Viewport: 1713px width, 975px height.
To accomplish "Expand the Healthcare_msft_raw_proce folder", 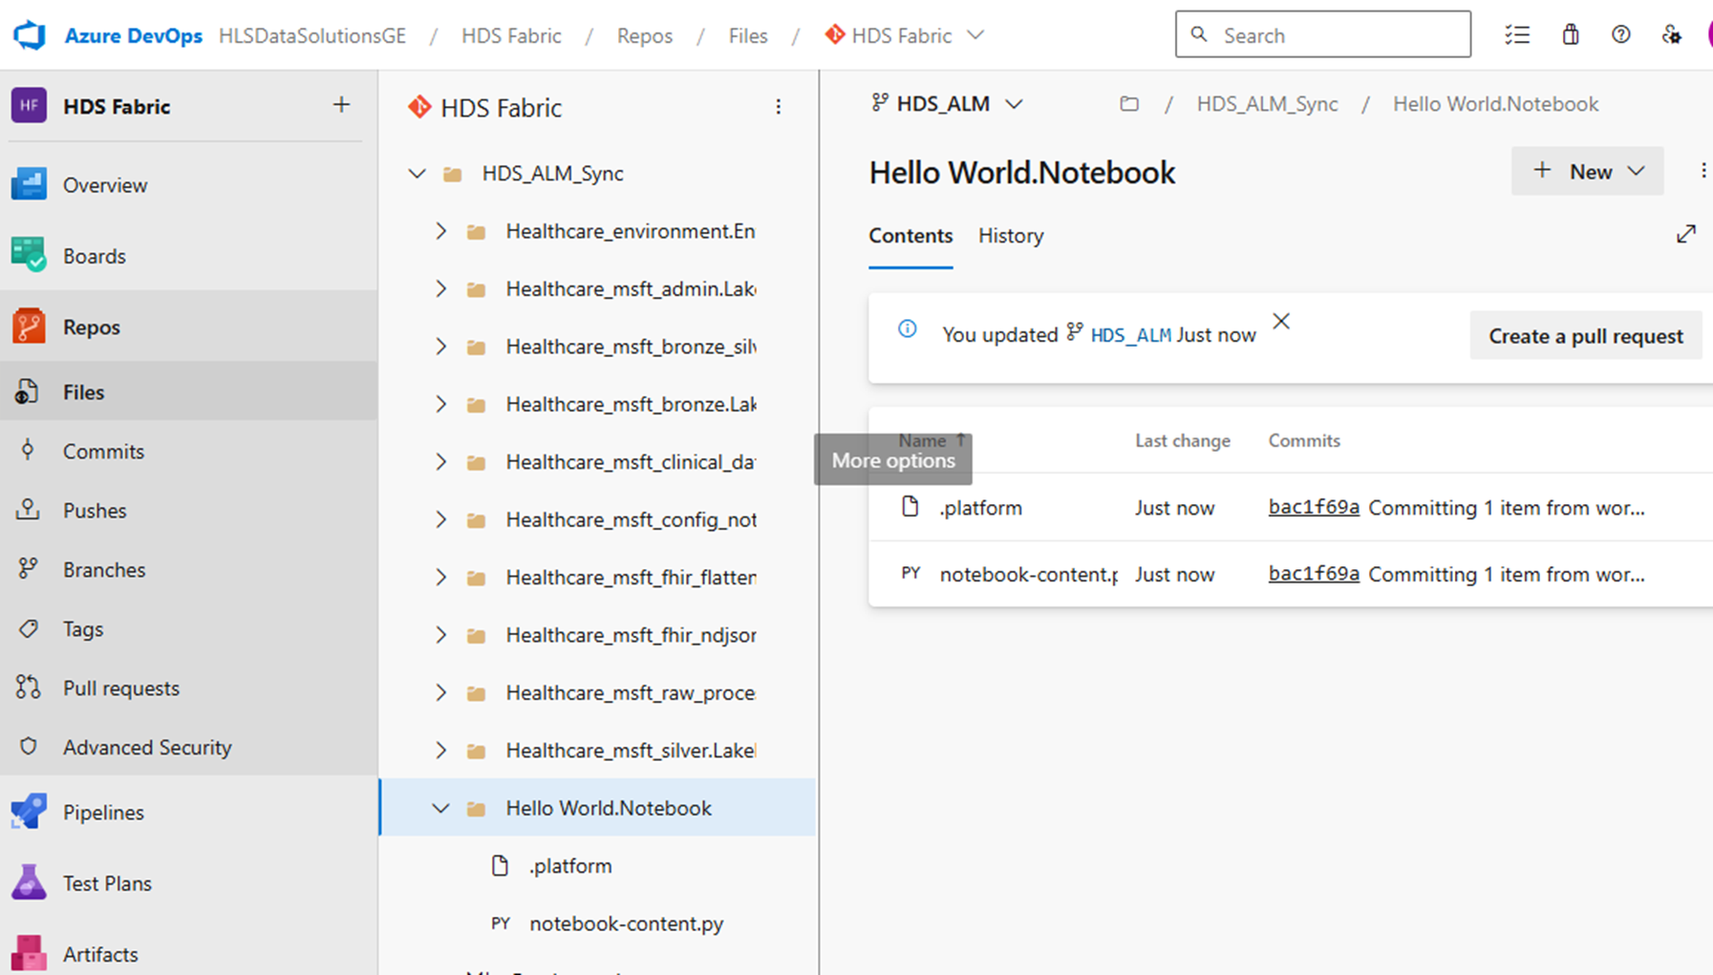I will coord(440,692).
